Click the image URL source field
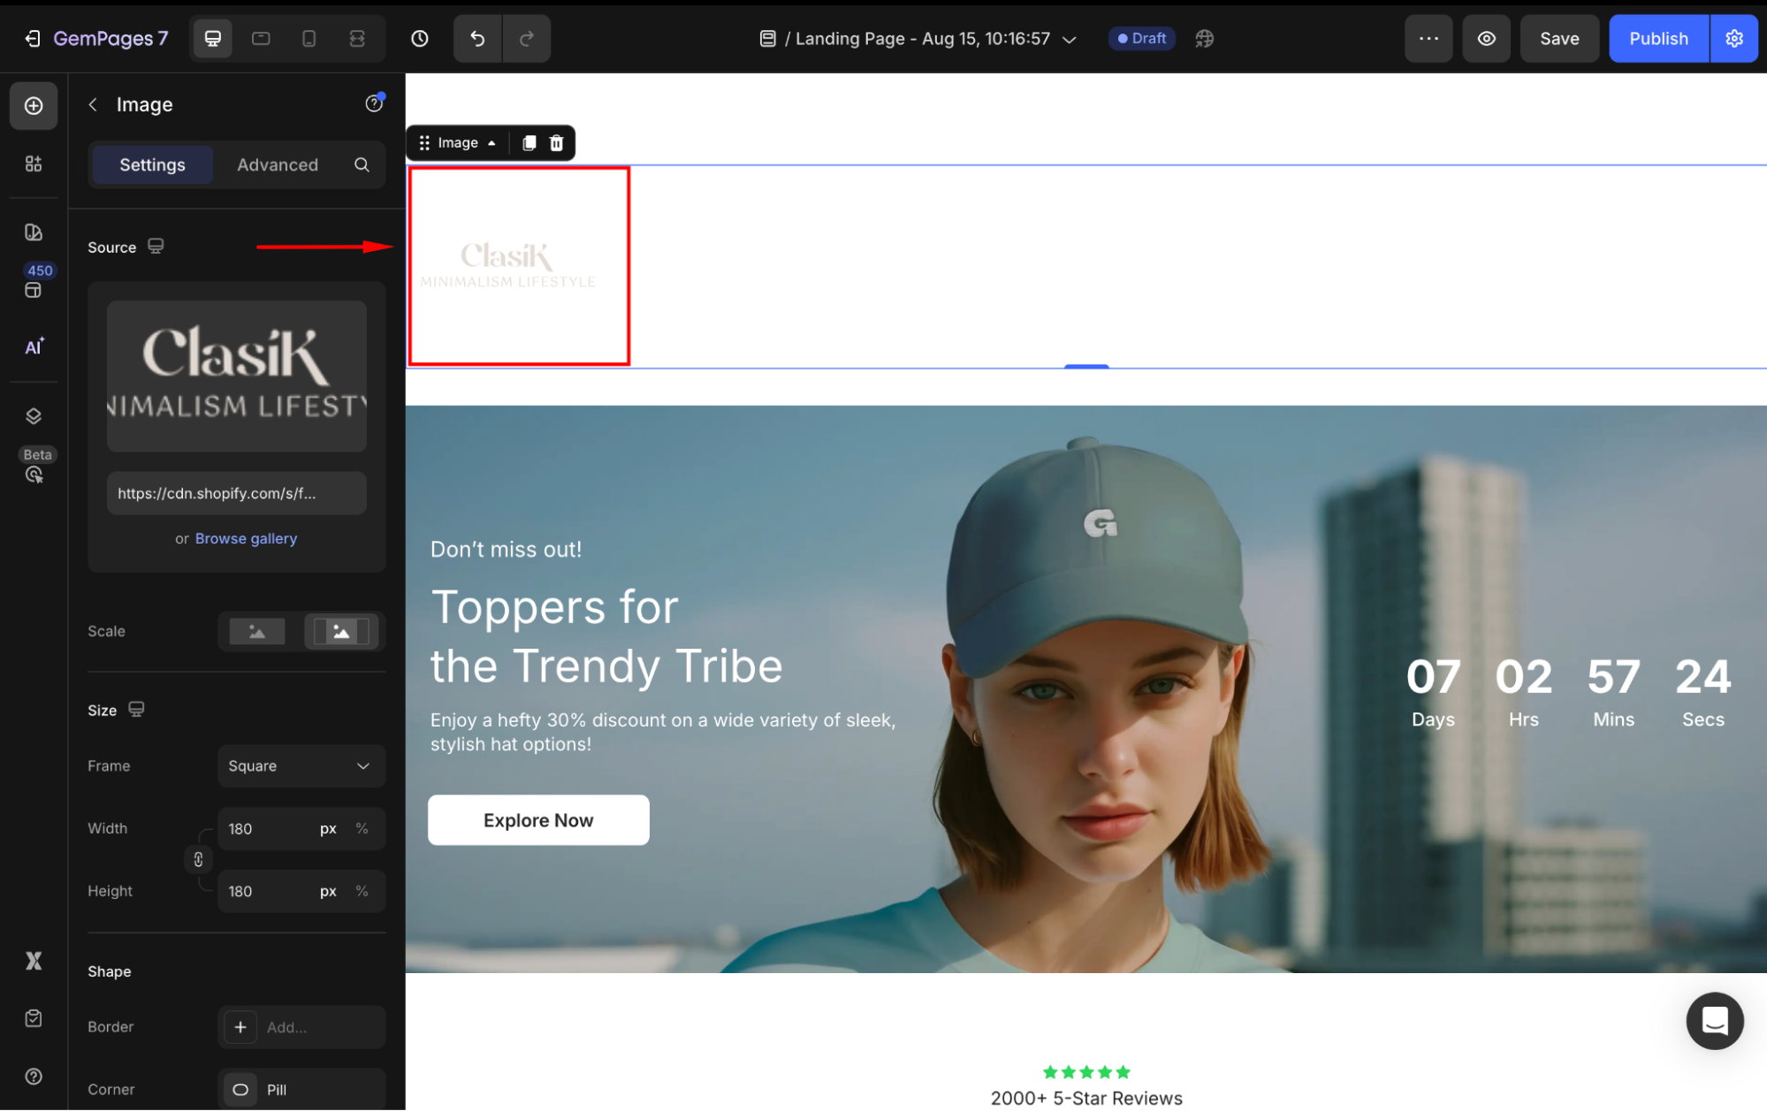The image size is (1767, 1111). click(x=236, y=493)
